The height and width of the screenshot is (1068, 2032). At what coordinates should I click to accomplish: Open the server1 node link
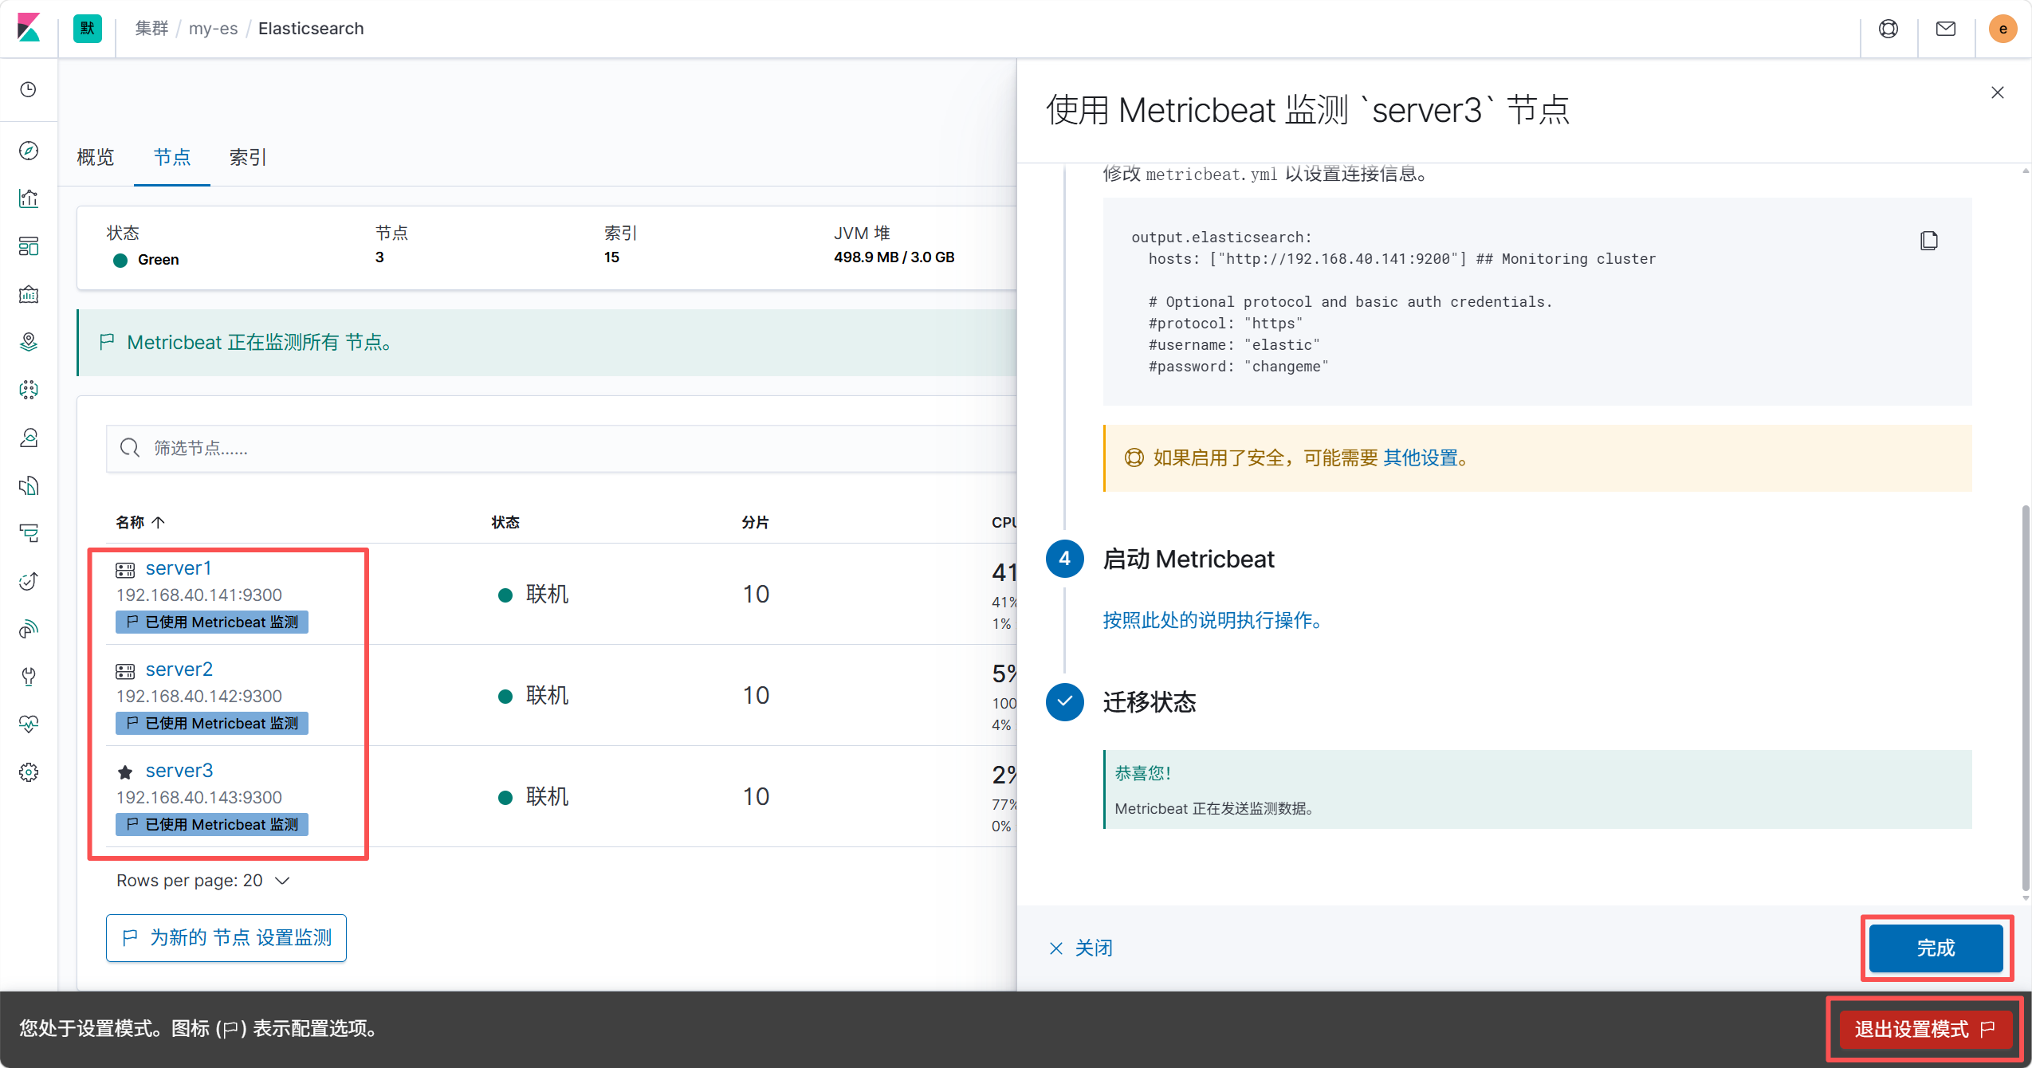click(x=179, y=568)
